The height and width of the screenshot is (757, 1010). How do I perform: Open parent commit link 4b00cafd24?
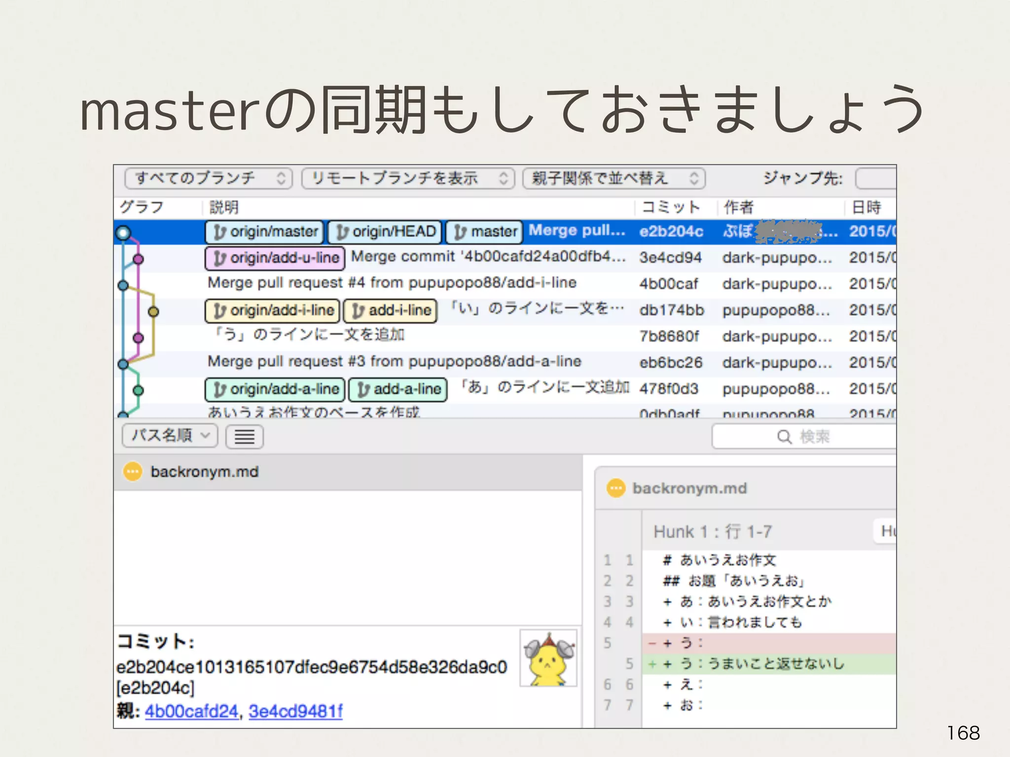pos(191,711)
